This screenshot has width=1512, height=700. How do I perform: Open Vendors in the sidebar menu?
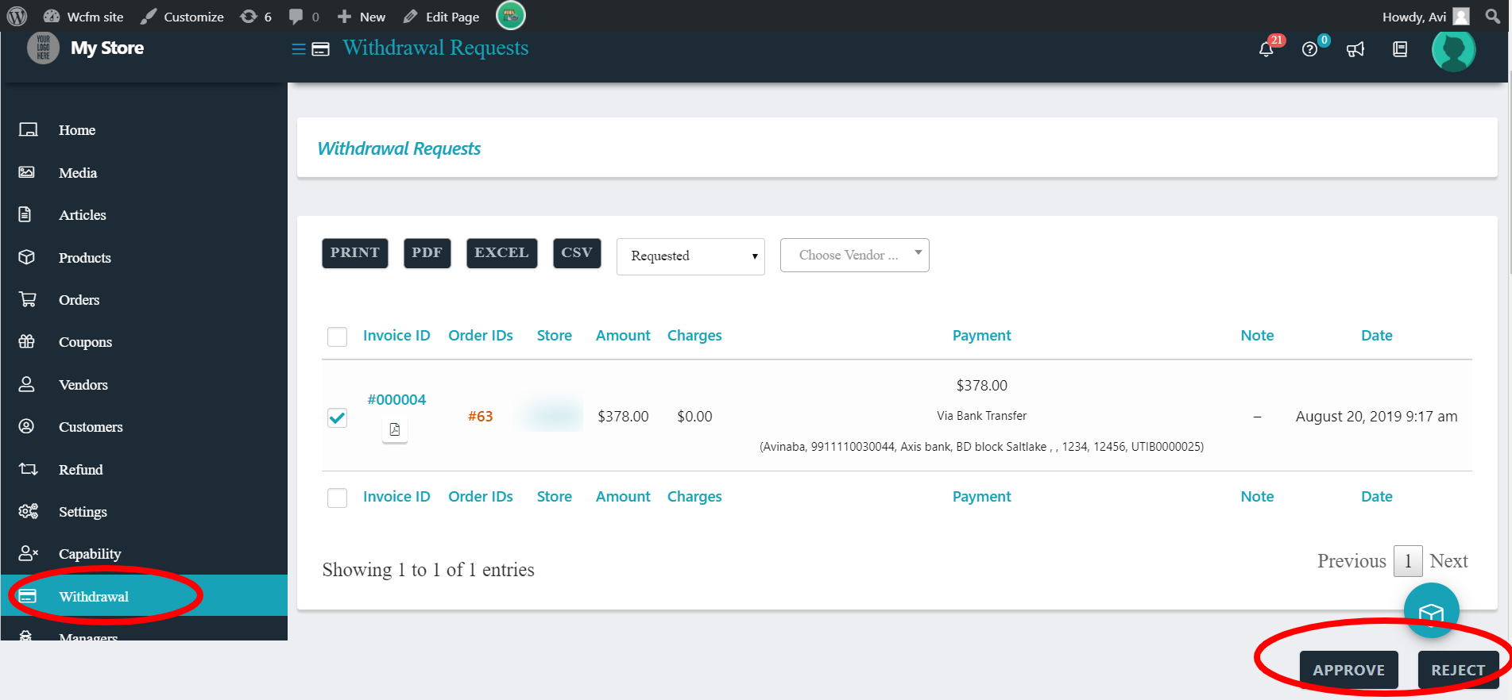(x=83, y=385)
